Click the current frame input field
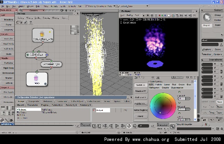Screen dimensions: 224x144 143,126
